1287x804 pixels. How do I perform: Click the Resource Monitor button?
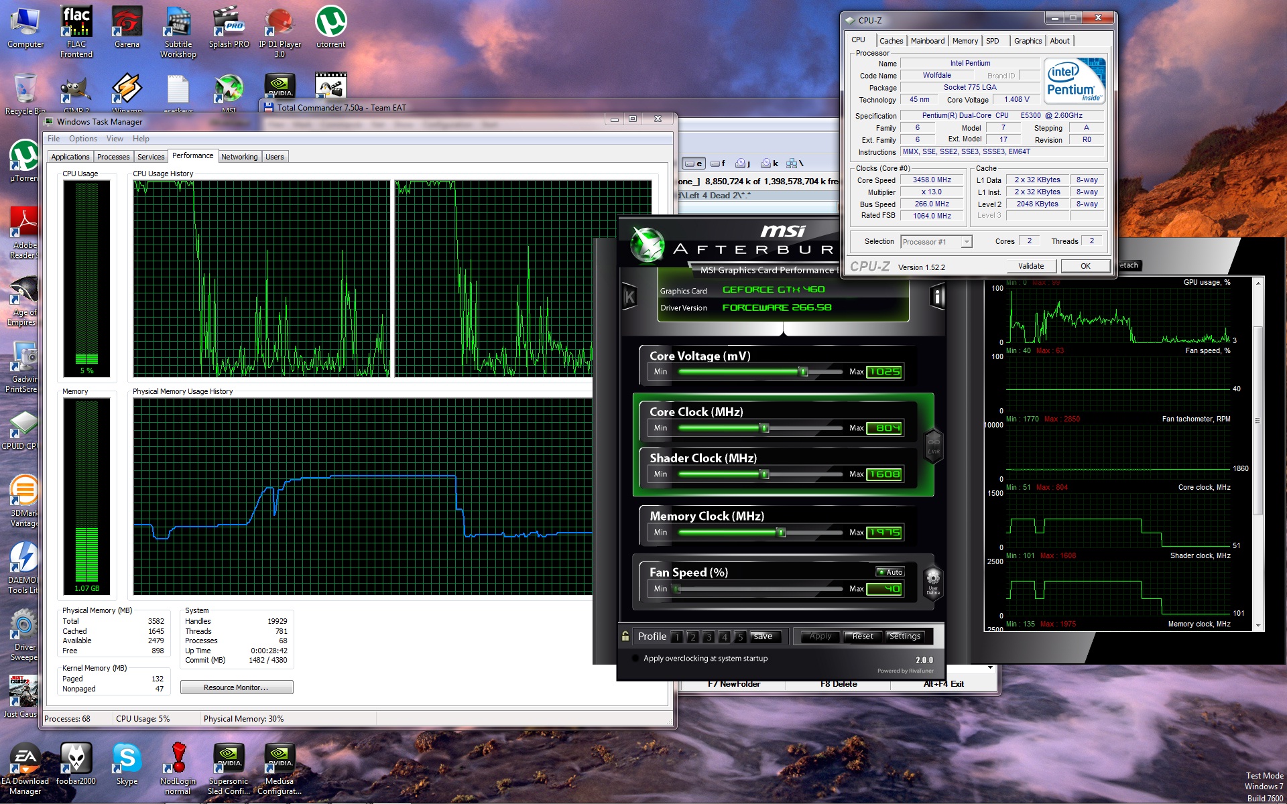pos(237,687)
